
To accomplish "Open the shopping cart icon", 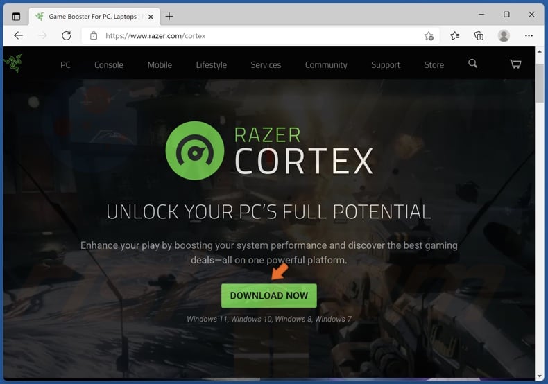I will [x=515, y=64].
